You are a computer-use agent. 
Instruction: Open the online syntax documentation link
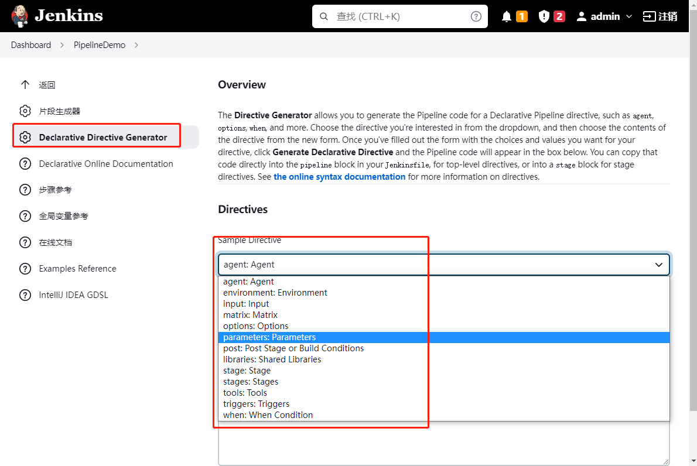(x=339, y=176)
